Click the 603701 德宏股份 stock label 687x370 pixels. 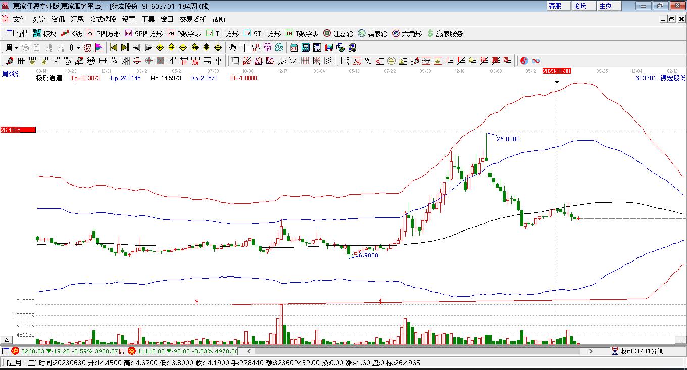(x=661, y=78)
